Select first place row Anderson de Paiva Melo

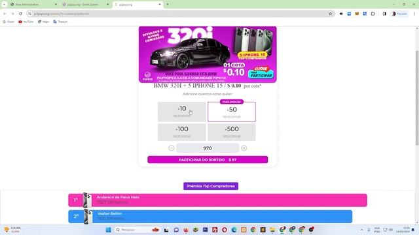(x=217, y=200)
